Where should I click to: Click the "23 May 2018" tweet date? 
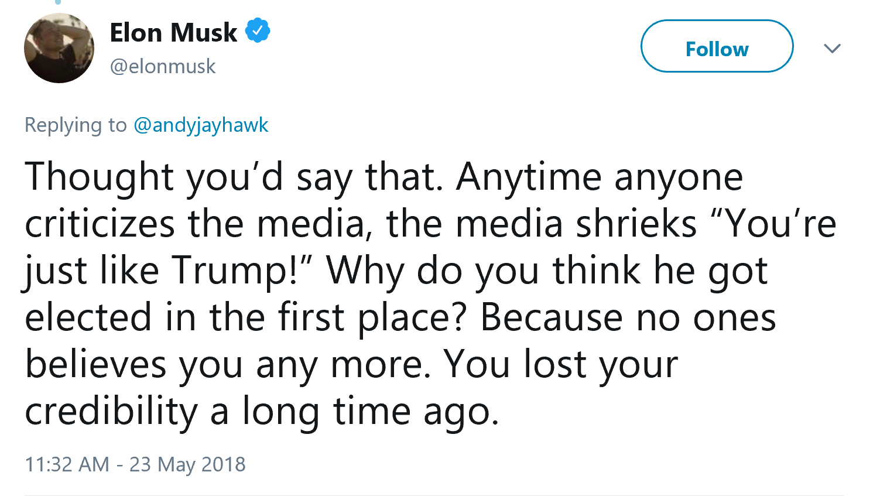pos(187,464)
